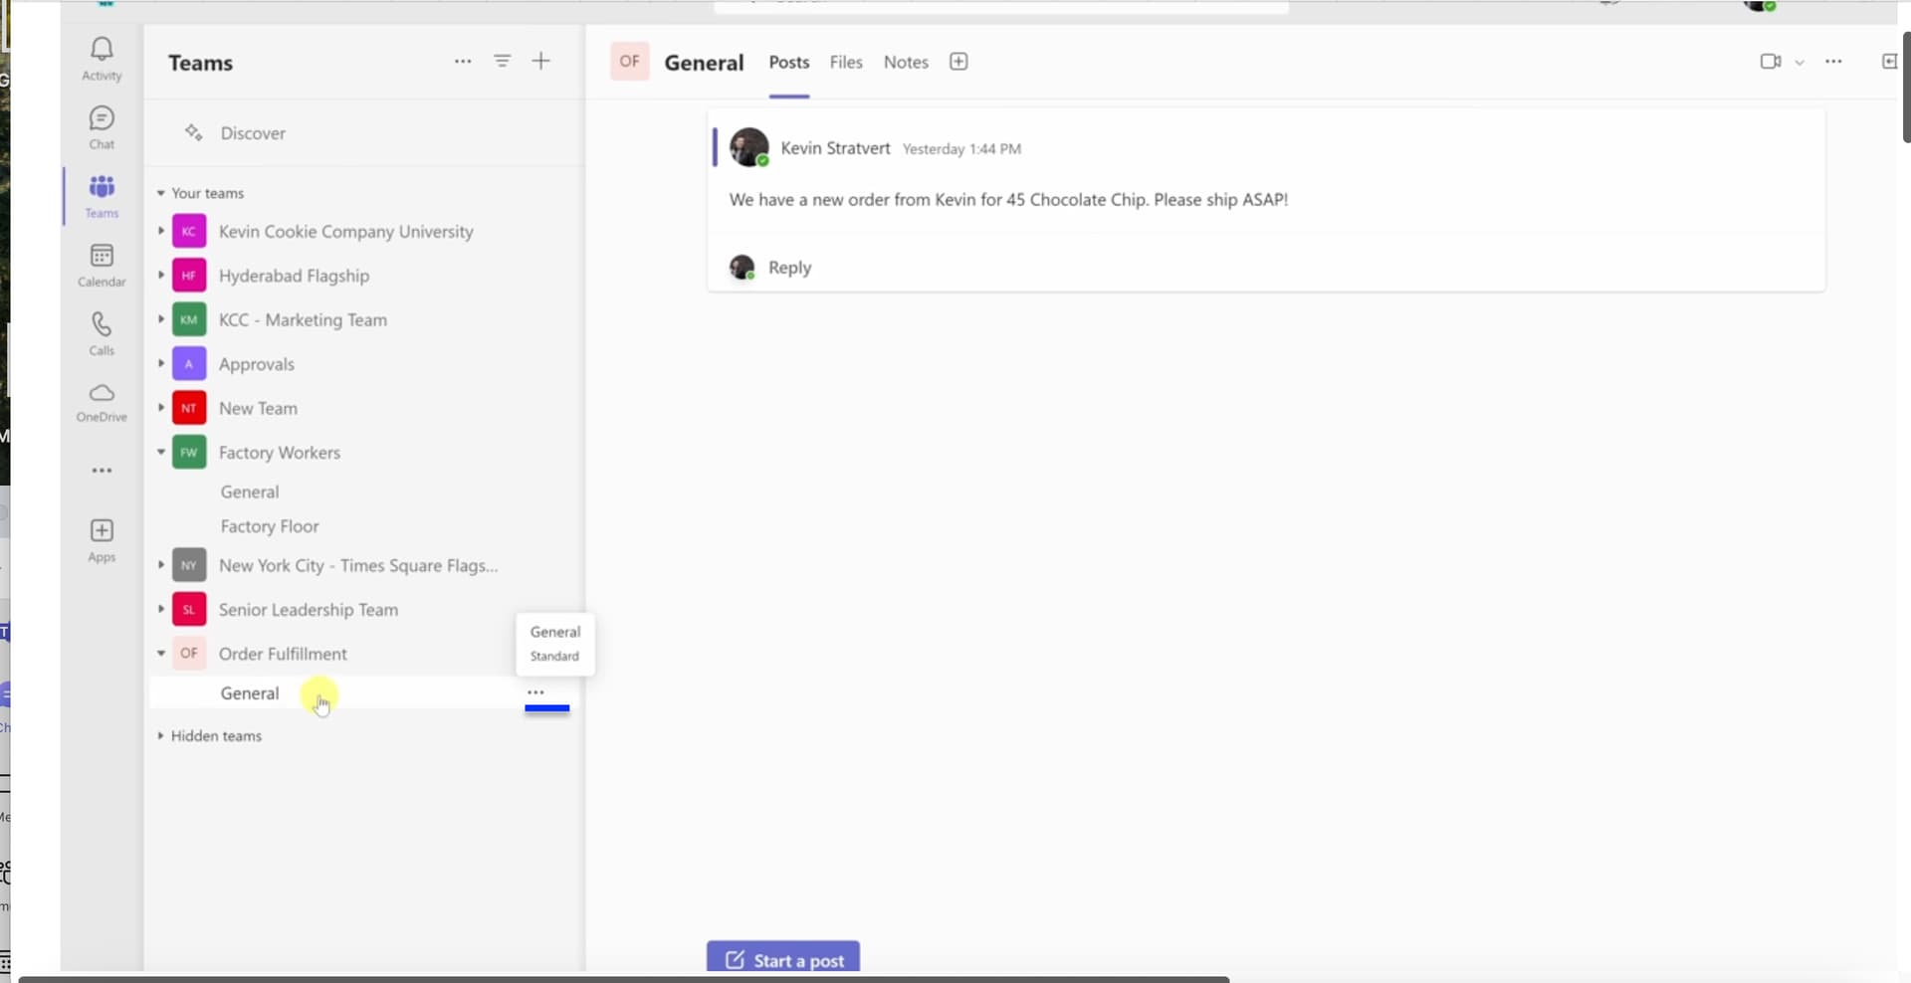This screenshot has height=983, width=1911.
Task: Click the General channel title in header
Action: coord(704,63)
